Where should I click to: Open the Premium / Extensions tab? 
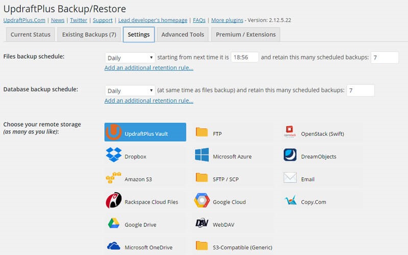(x=246, y=35)
